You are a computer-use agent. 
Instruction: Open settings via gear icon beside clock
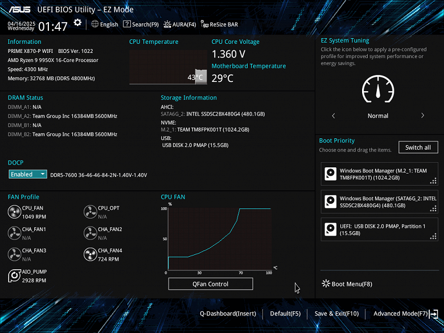77,23
